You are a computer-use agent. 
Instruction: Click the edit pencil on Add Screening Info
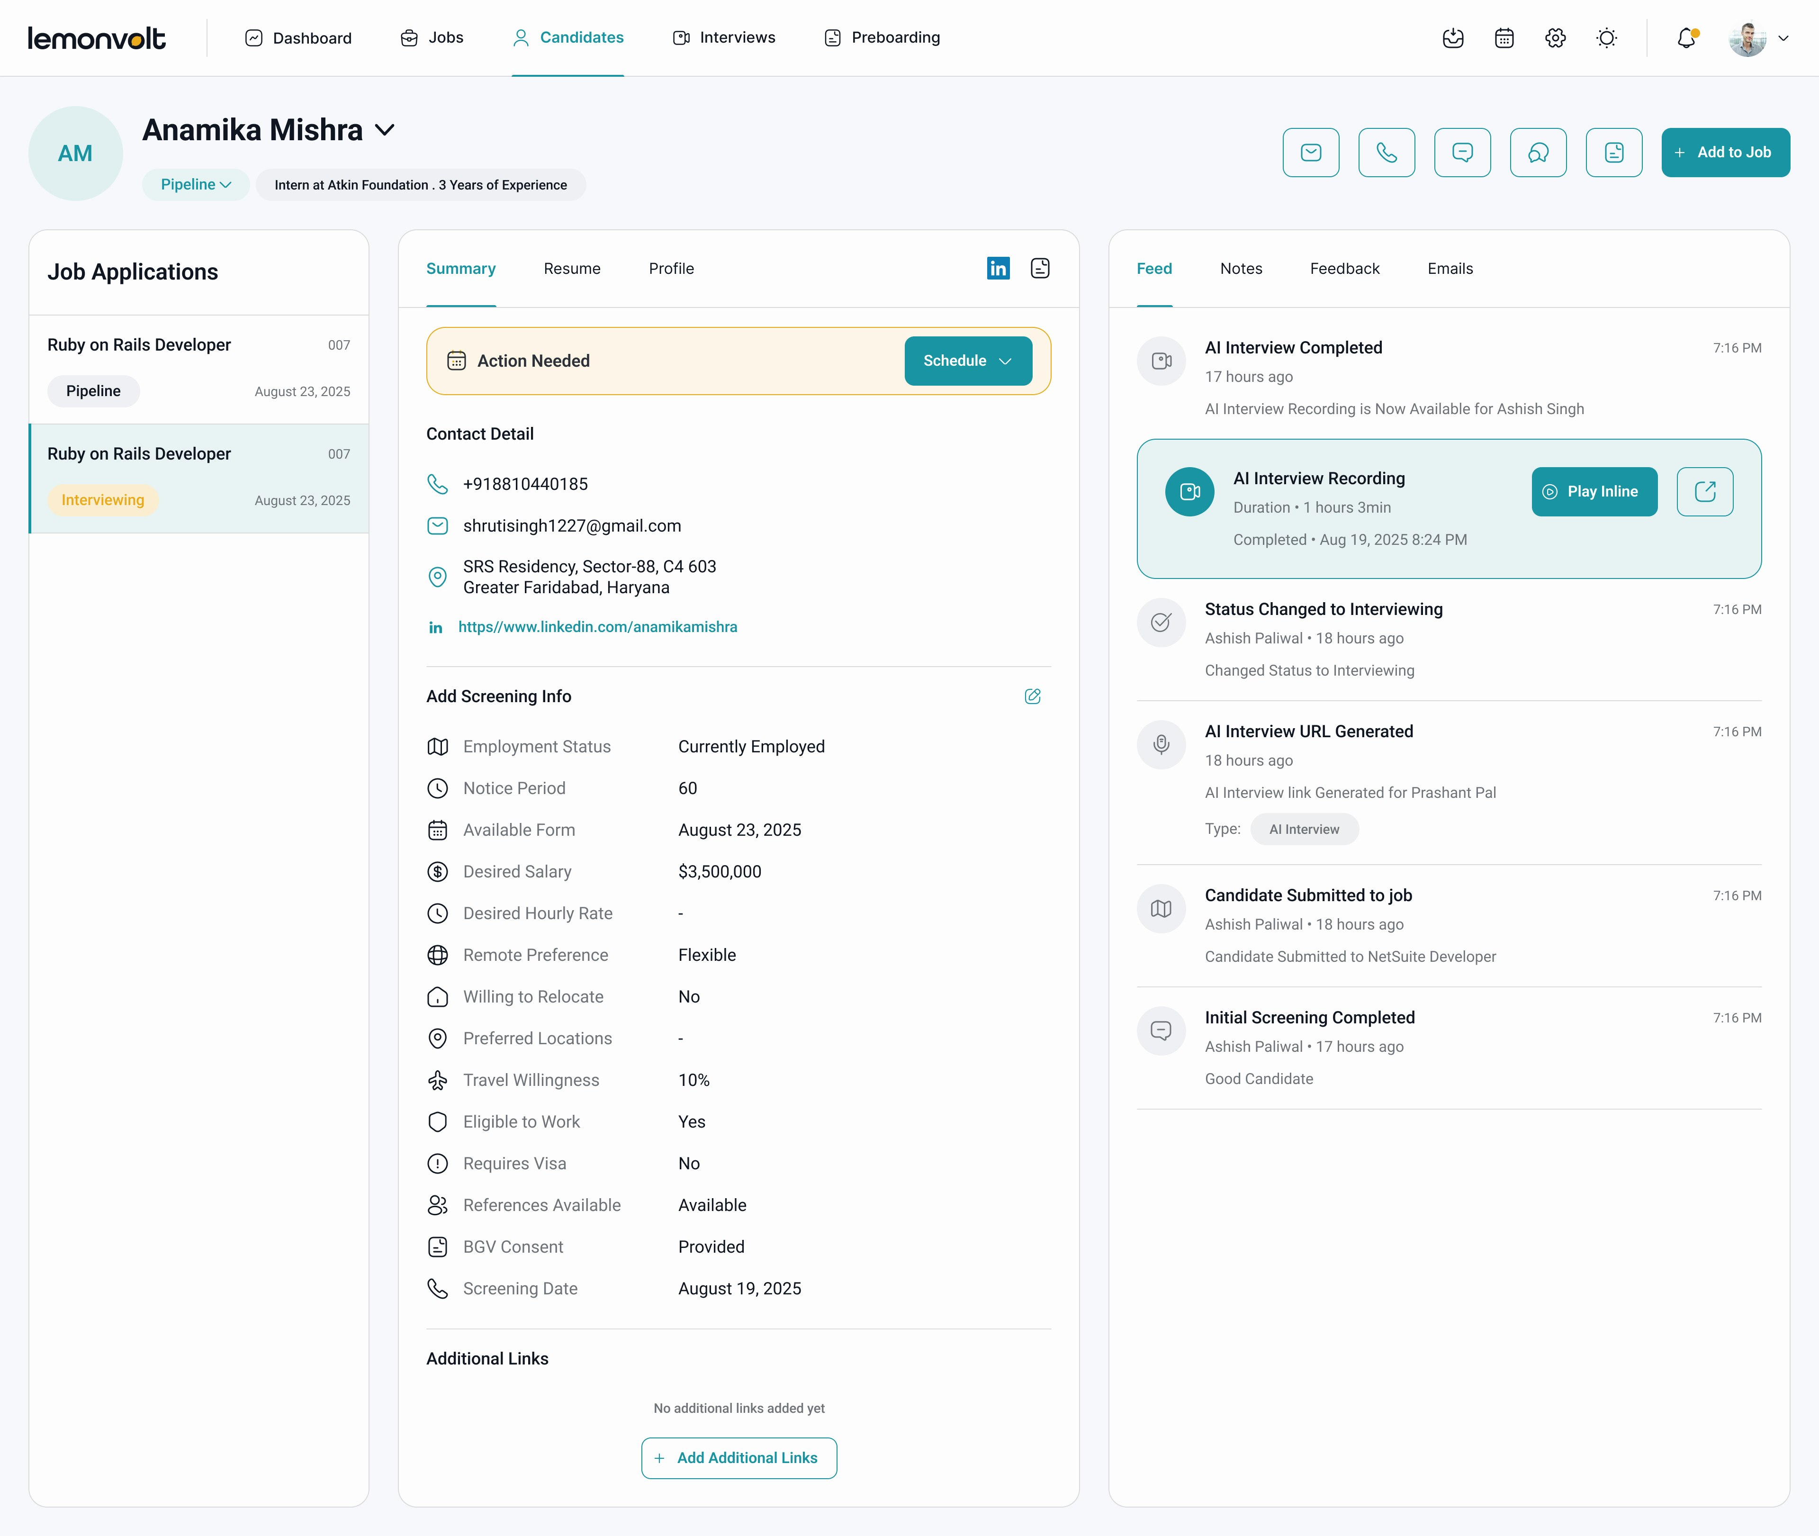click(x=1033, y=696)
